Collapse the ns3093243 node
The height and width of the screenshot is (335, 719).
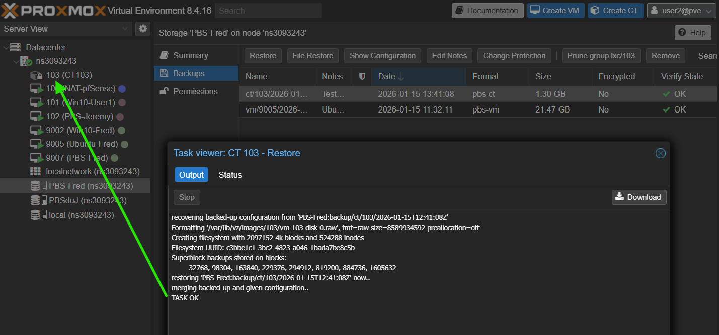click(x=15, y=61)
